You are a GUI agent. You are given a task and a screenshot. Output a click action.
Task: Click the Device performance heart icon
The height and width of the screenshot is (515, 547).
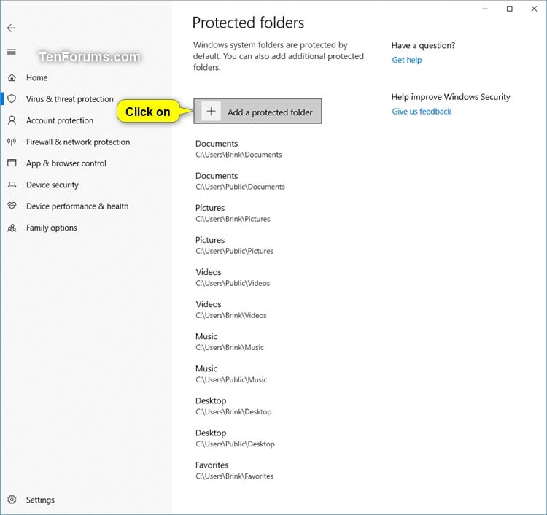12,206
